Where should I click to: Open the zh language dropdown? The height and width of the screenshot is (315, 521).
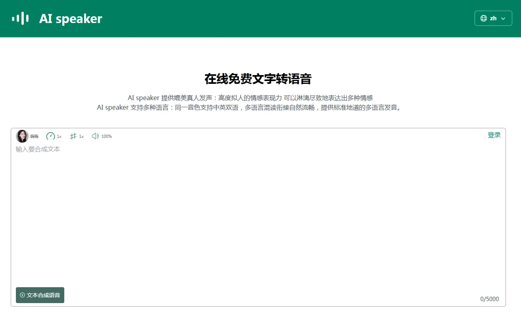[x=493, y=18]
